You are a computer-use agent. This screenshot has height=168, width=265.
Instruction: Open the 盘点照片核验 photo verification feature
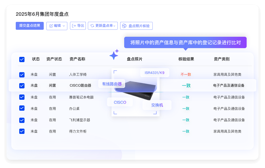pos(136,26)
